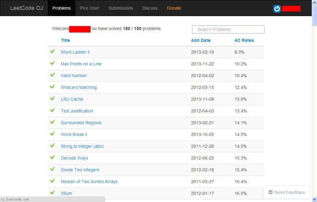The width and height of the screenshot is (317, 202).
Task: Open the Problems tab in navbar
Action: coord(62,8)
